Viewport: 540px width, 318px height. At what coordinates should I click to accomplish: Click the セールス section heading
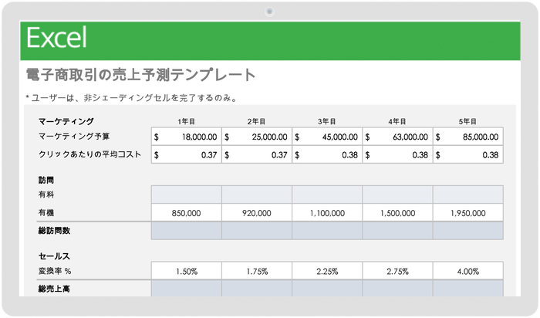coord(54,256)
